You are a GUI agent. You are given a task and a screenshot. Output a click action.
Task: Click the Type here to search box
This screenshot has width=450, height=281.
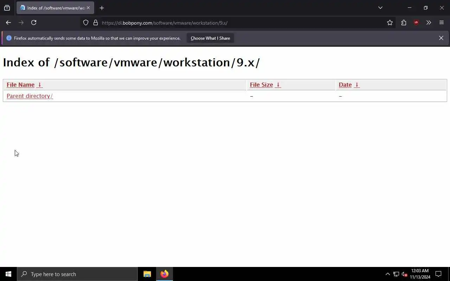(x=77, y=274)
